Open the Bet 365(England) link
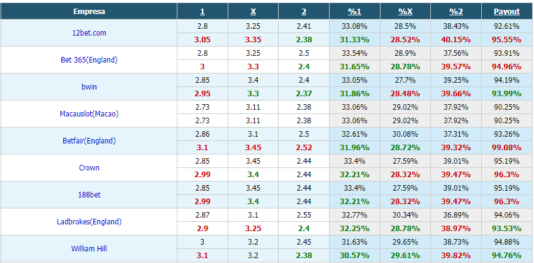 click(x=89, y=60)
